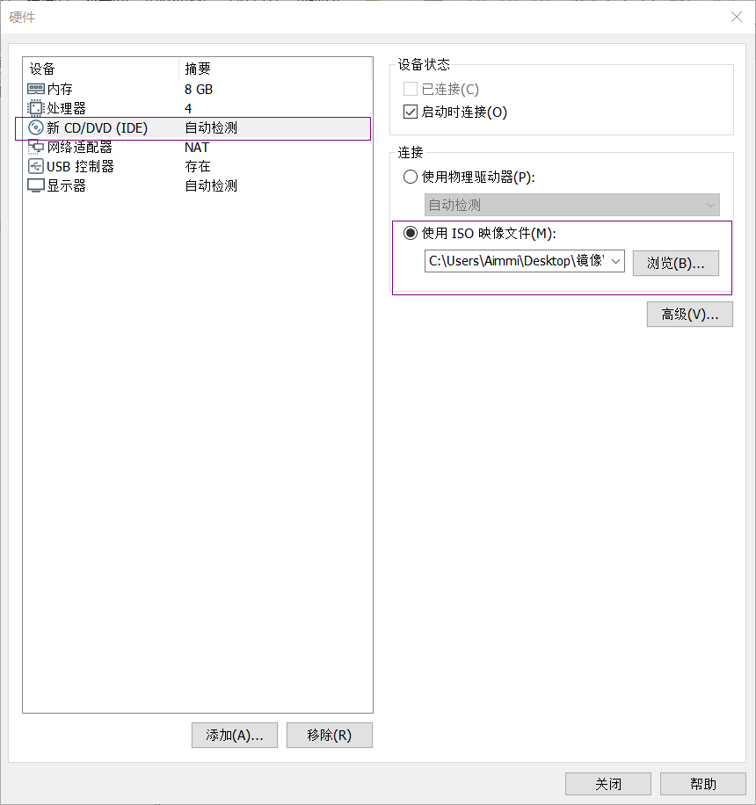Click 移除(R) to remove device

click(329, 736)
